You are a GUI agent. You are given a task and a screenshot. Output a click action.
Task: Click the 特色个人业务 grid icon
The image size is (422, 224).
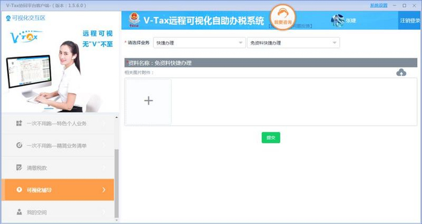point(19,123)
